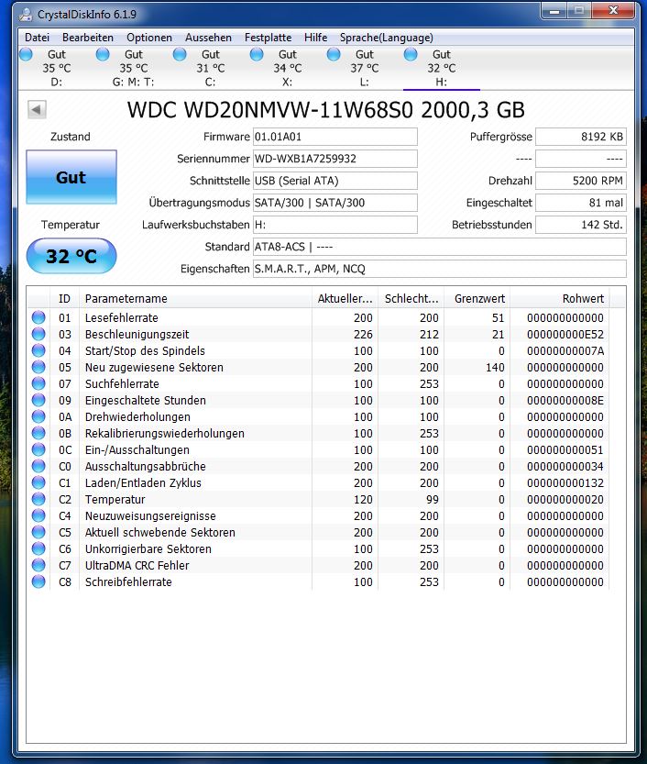This screenshot has width=647, height=764.
Task: Click the Standard field ATA8-ACS
Action: click(x=440, y=247)
